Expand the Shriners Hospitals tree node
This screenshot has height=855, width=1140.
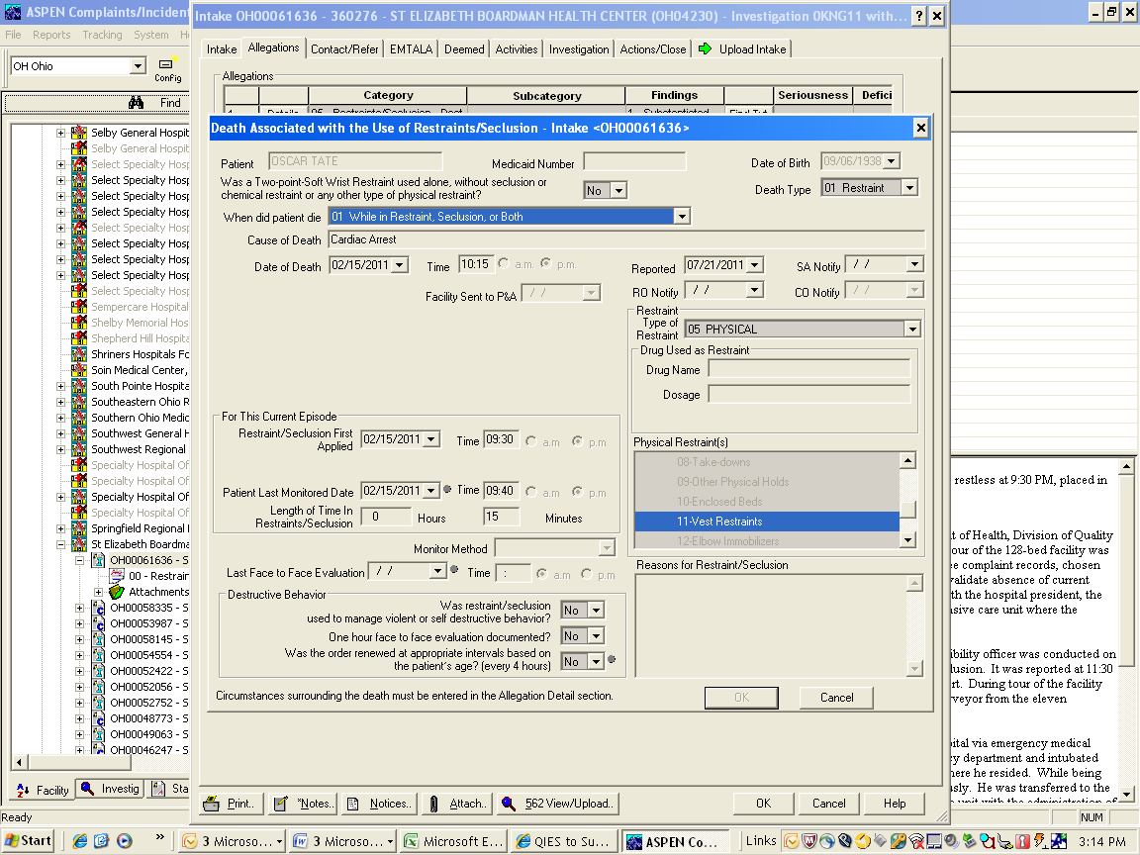(61, 354)
